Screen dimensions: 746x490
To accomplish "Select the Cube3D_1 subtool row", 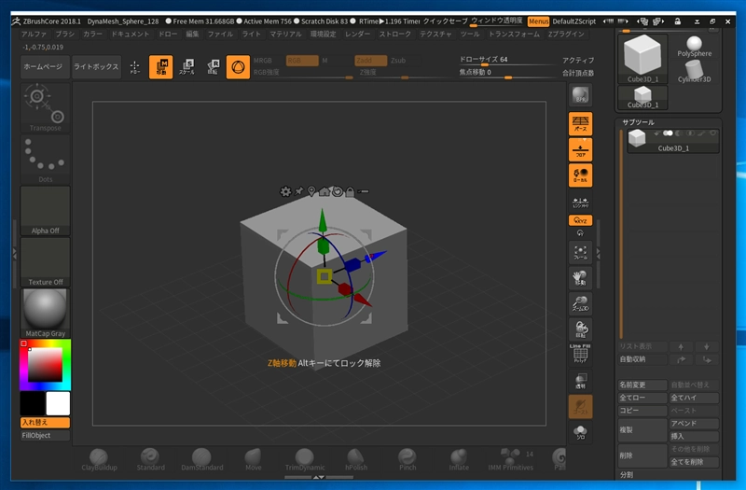I will click(x=672, y=141).
